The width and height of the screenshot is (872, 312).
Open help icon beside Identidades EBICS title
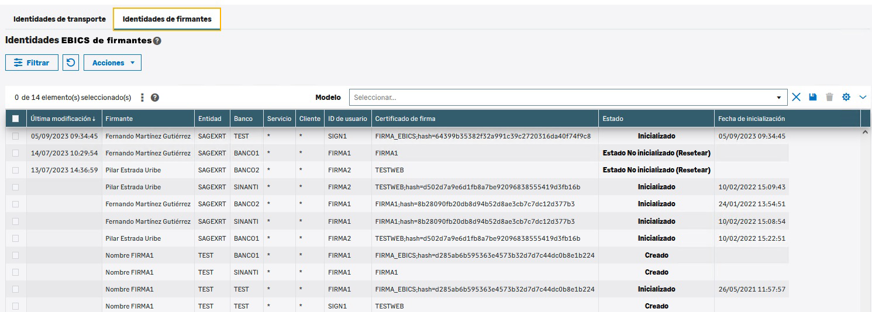tap(157, 41)
